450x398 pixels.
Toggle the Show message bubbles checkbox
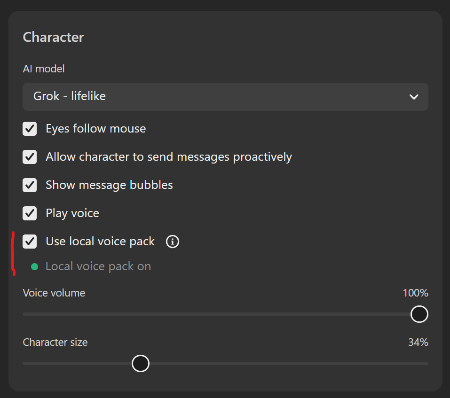coord(30,185)
